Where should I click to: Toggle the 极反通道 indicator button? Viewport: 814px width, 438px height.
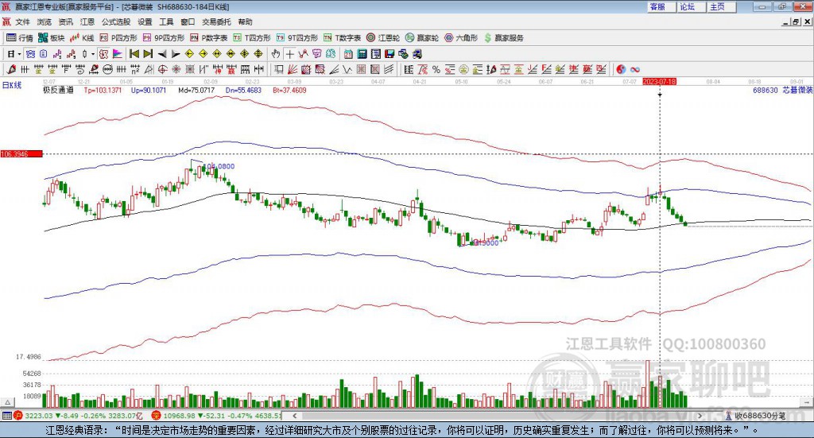(x=58, y=91)
